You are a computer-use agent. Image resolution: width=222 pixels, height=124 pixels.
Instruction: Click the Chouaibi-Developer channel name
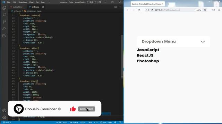pos(41,109)
